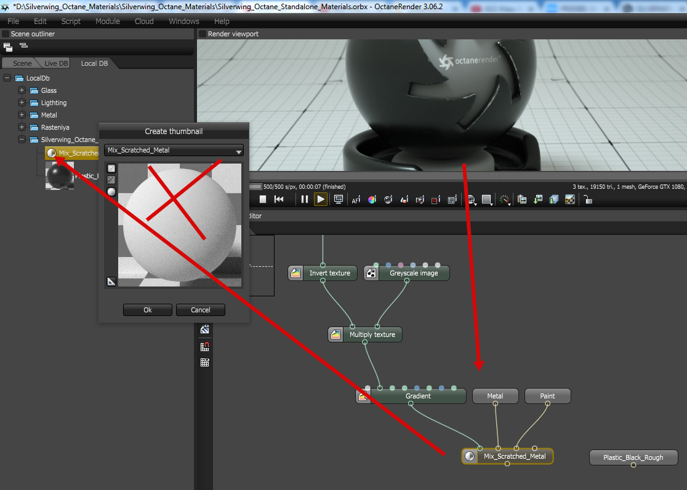
Task: Select the Mix_Scratched_Metal node
Action: point(507,456)
